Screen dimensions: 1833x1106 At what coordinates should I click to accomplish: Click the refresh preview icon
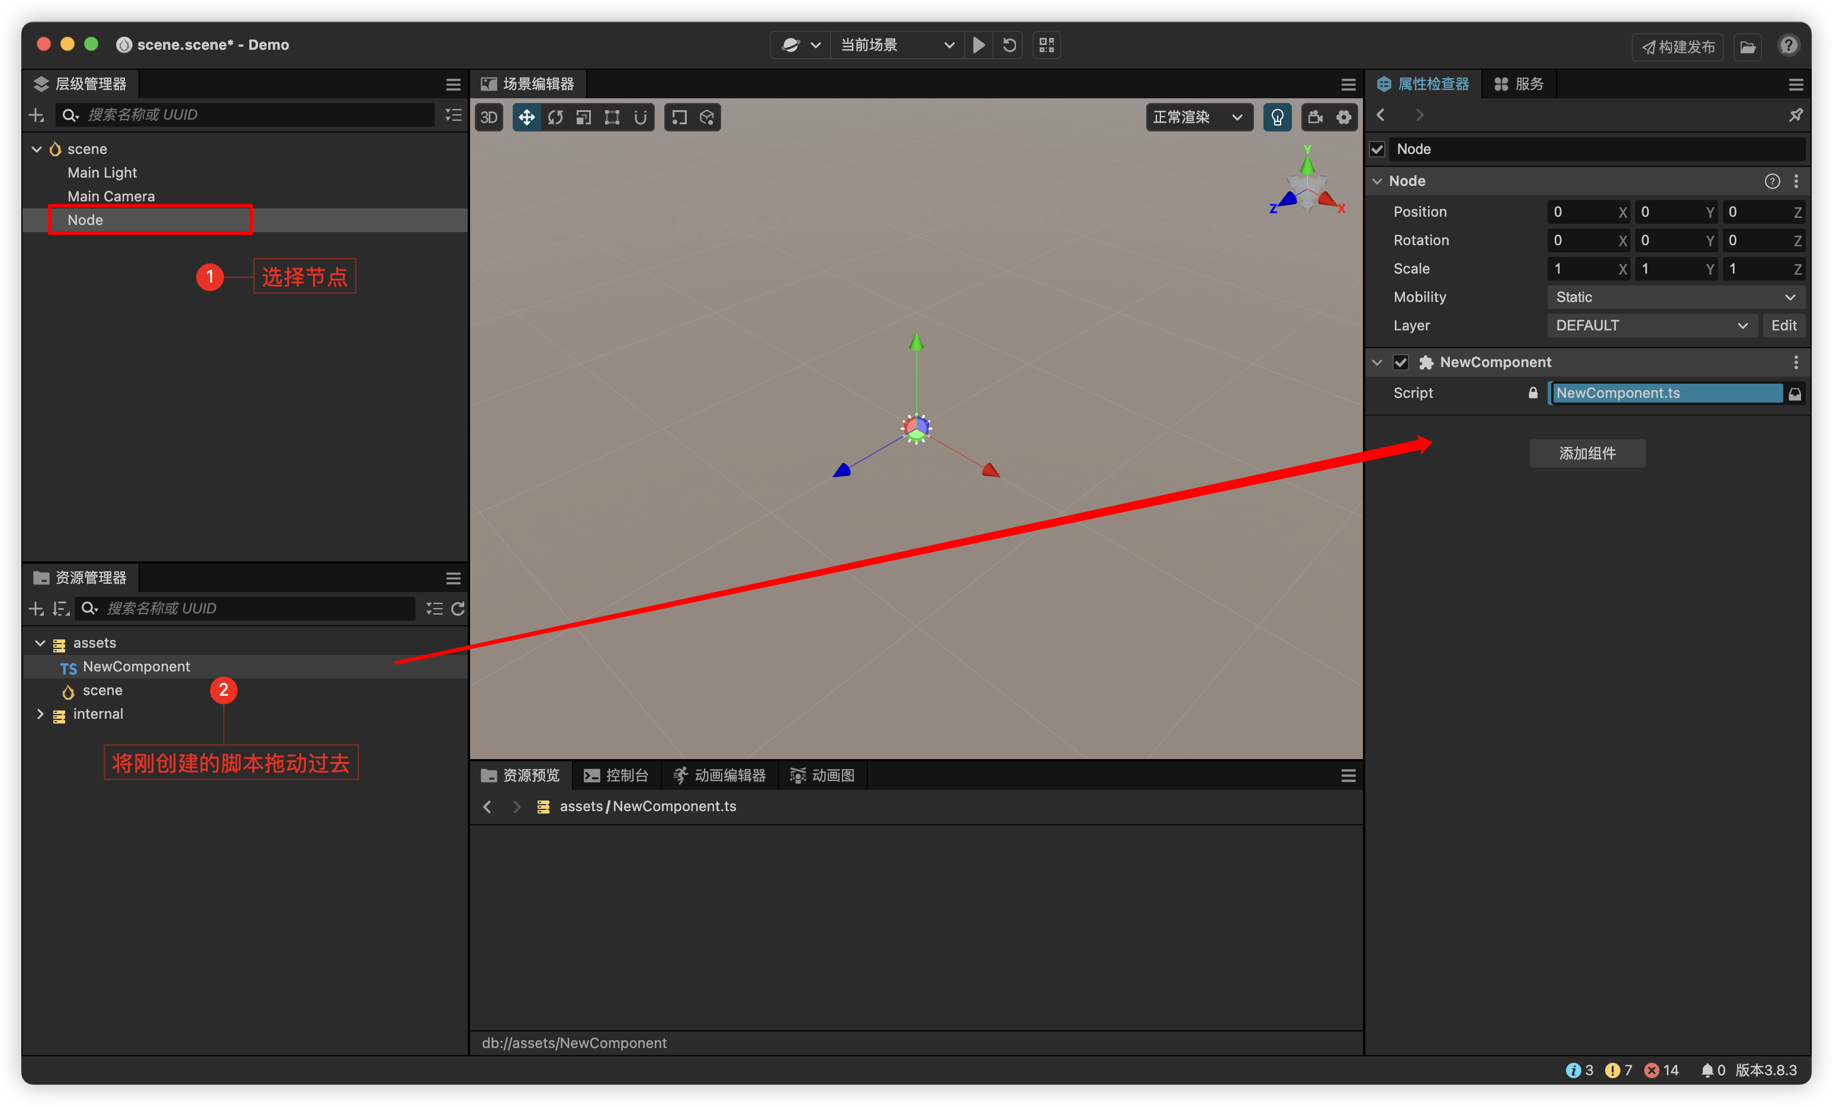[x=1009, y=46]
